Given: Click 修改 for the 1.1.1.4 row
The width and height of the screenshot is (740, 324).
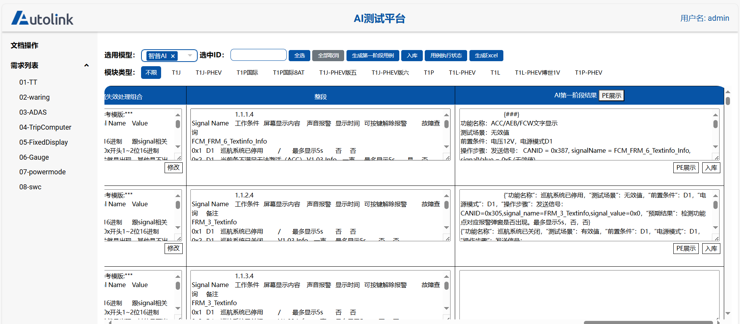Looking at the screenshot, I should pos(173,167).
